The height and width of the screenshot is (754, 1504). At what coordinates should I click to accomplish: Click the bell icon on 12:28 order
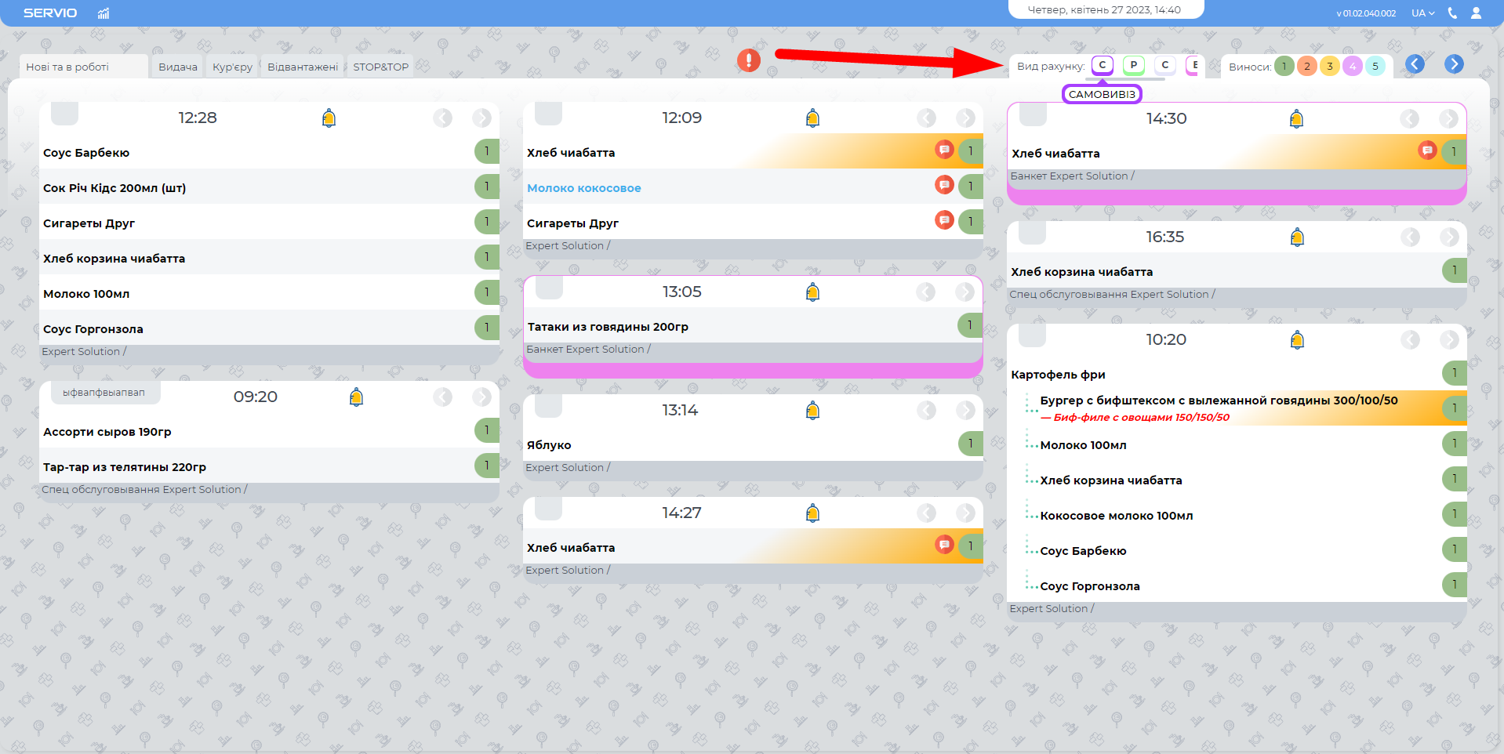[329, 118]
